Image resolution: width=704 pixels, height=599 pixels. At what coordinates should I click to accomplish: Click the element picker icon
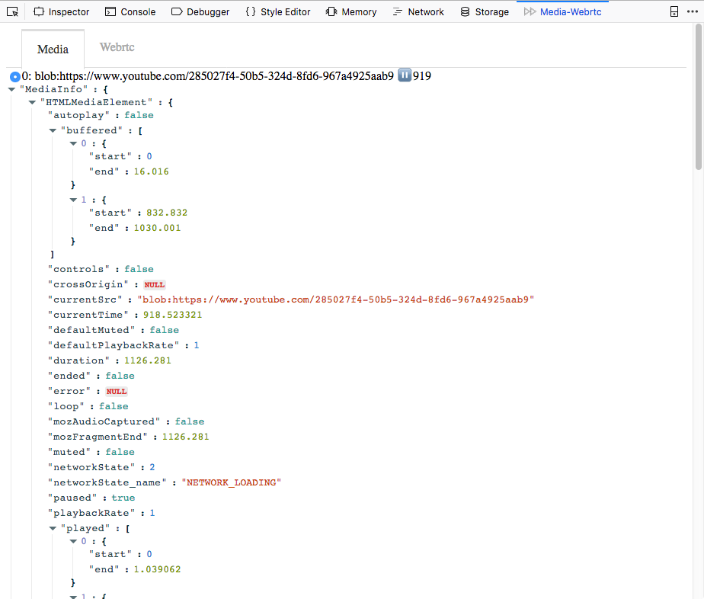pos(12,11)
